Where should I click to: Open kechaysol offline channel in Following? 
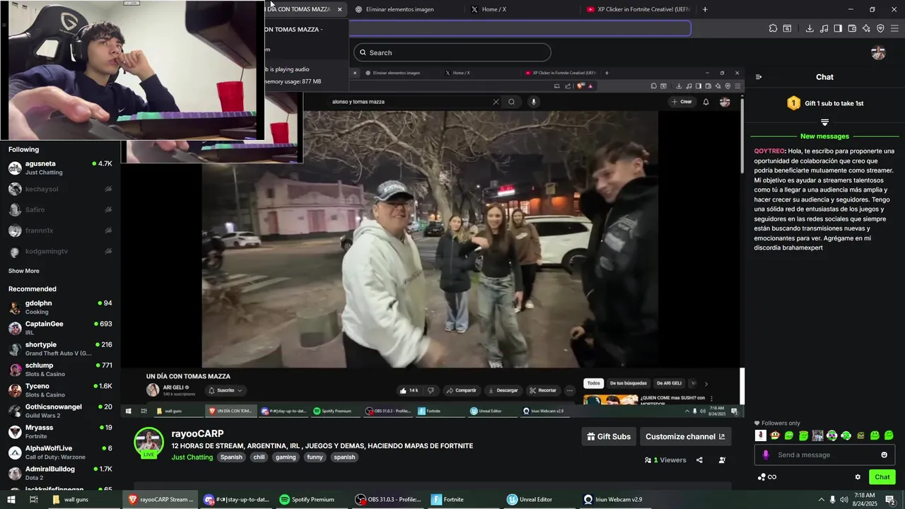click(x=60, y=189)
